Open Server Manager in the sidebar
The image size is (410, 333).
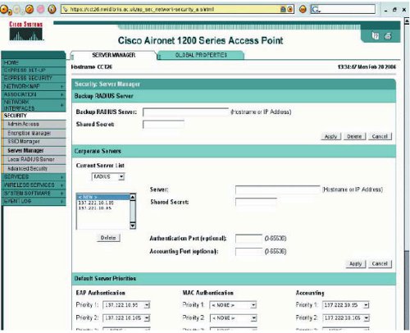coord(34,151)
